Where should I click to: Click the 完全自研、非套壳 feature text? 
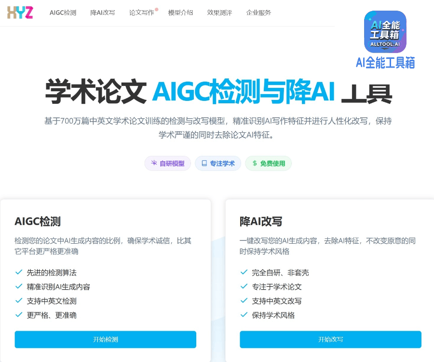point(280,273)
